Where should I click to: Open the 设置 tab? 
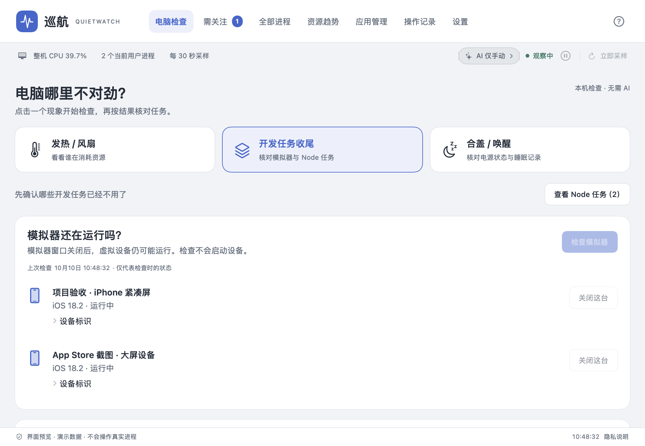(460, 21)
